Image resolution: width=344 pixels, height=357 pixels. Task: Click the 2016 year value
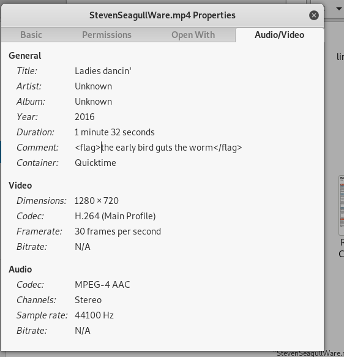tap(84, 117)
